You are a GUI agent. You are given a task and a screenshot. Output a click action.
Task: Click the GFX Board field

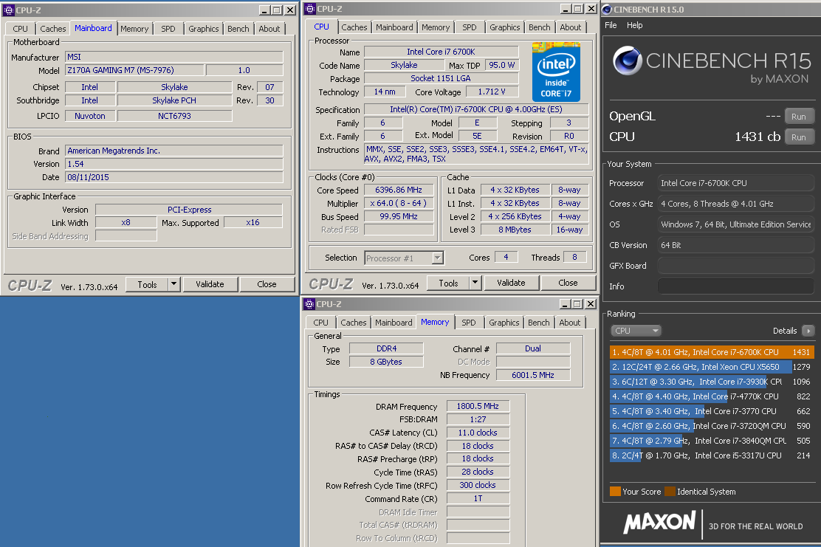[735, 266]
